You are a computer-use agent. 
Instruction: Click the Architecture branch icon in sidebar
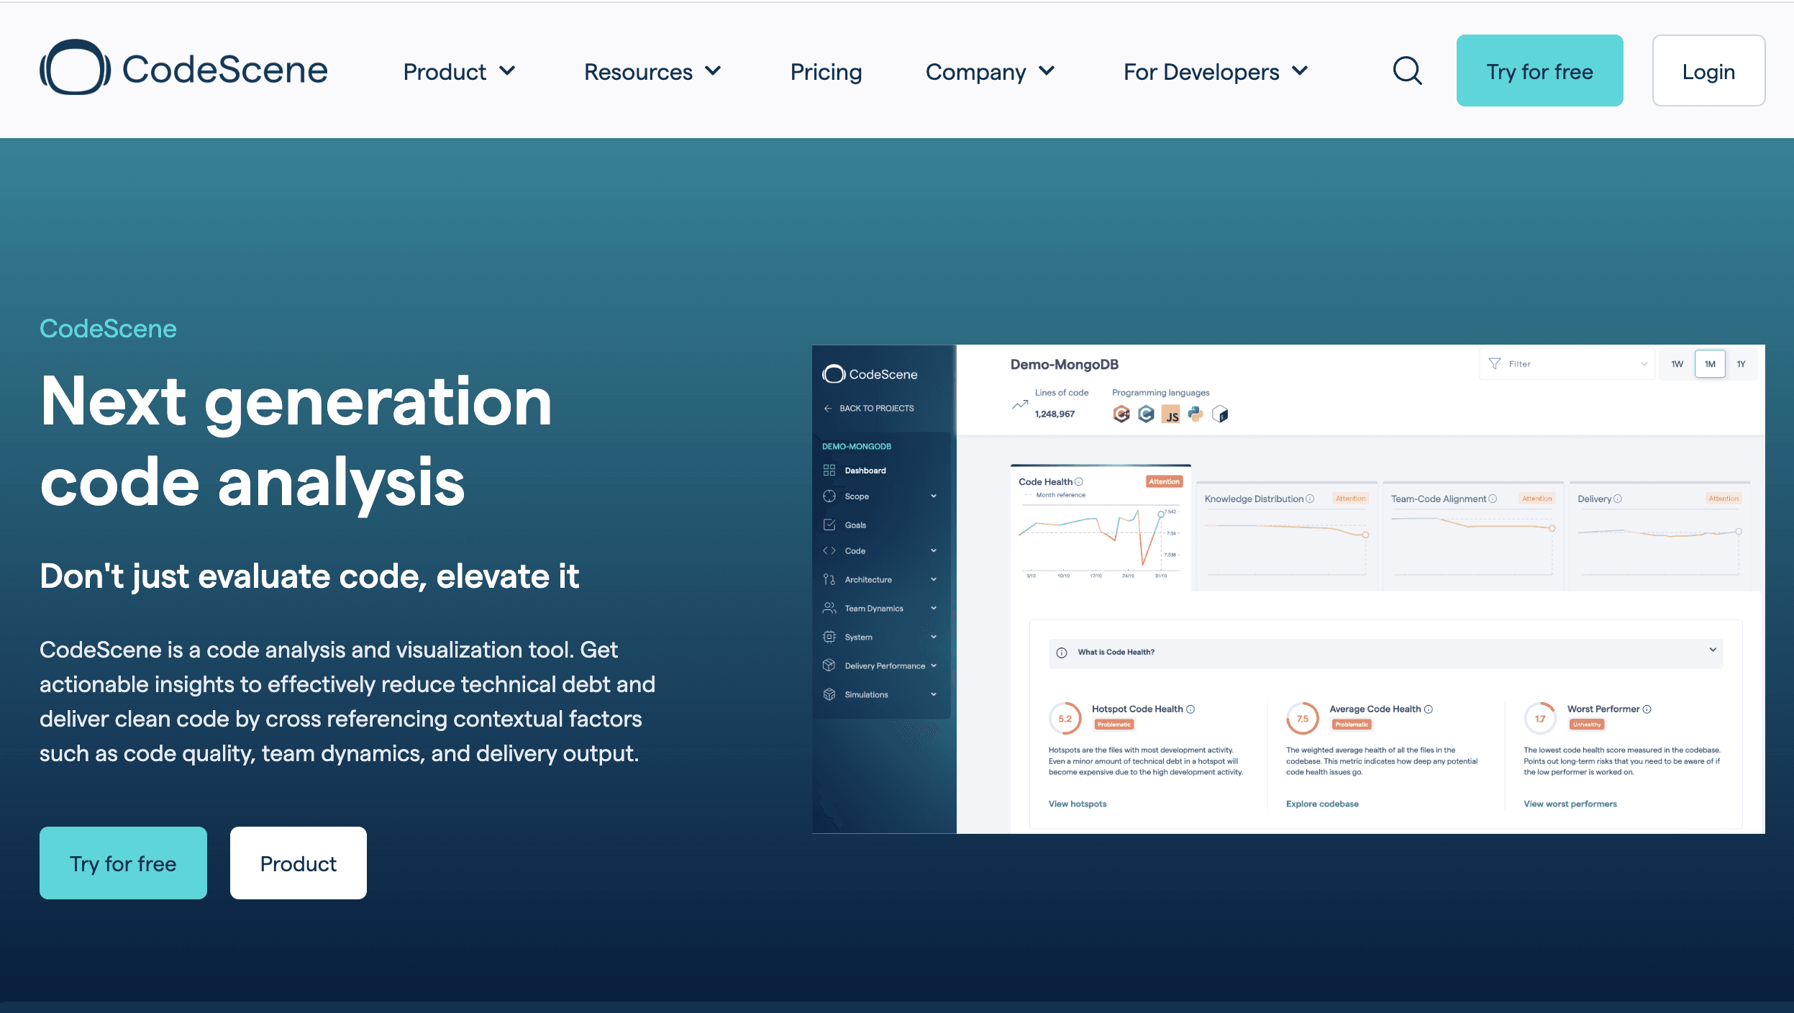coord(829,580)
